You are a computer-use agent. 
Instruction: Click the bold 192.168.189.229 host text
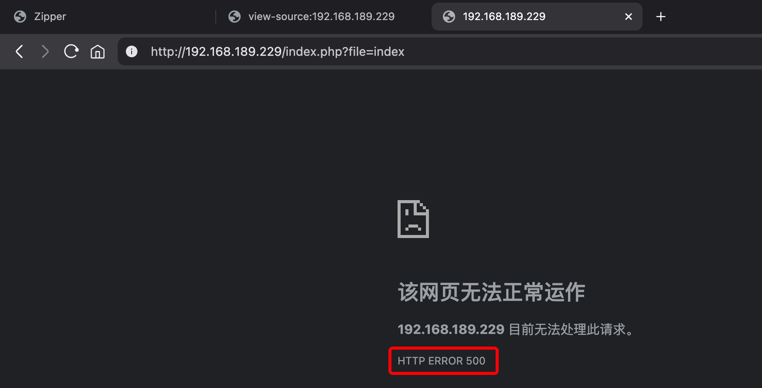pos(451,329)
